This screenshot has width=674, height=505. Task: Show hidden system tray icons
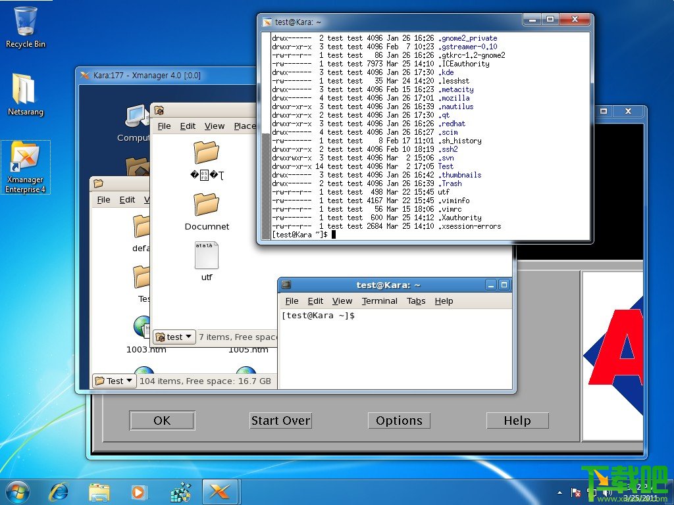click(560, 492)
